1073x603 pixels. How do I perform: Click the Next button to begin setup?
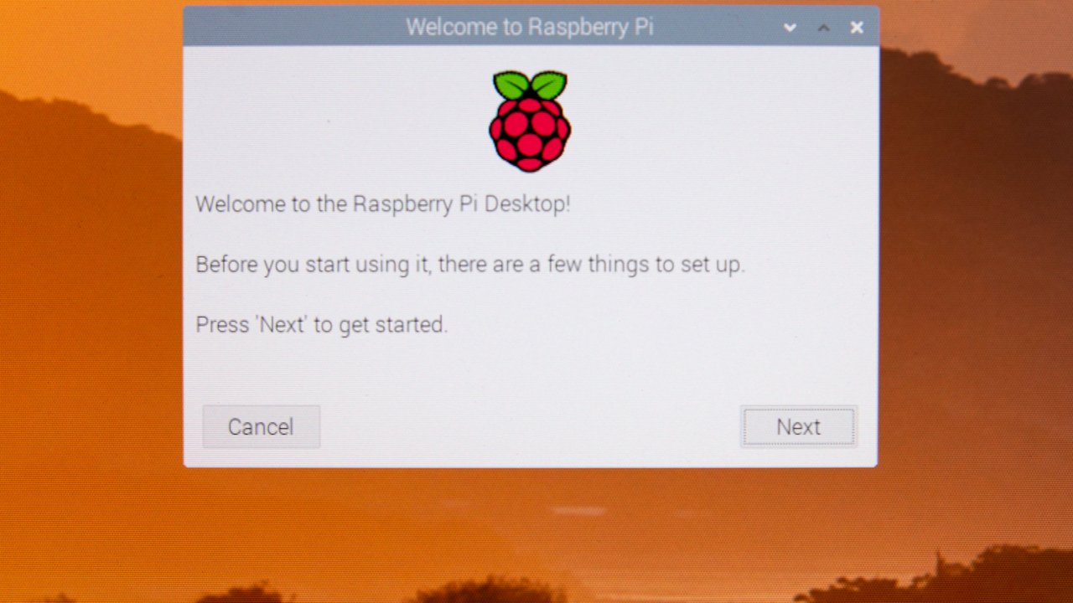(x=798, y=427)
